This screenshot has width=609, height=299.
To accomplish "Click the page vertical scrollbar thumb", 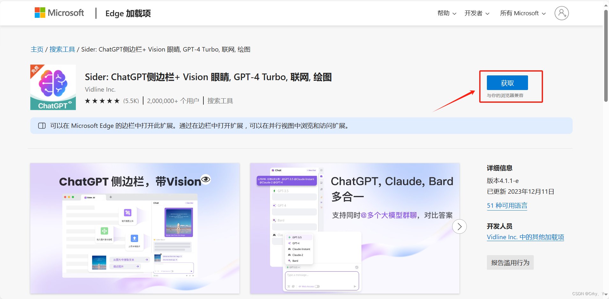I will click(606, 56).
